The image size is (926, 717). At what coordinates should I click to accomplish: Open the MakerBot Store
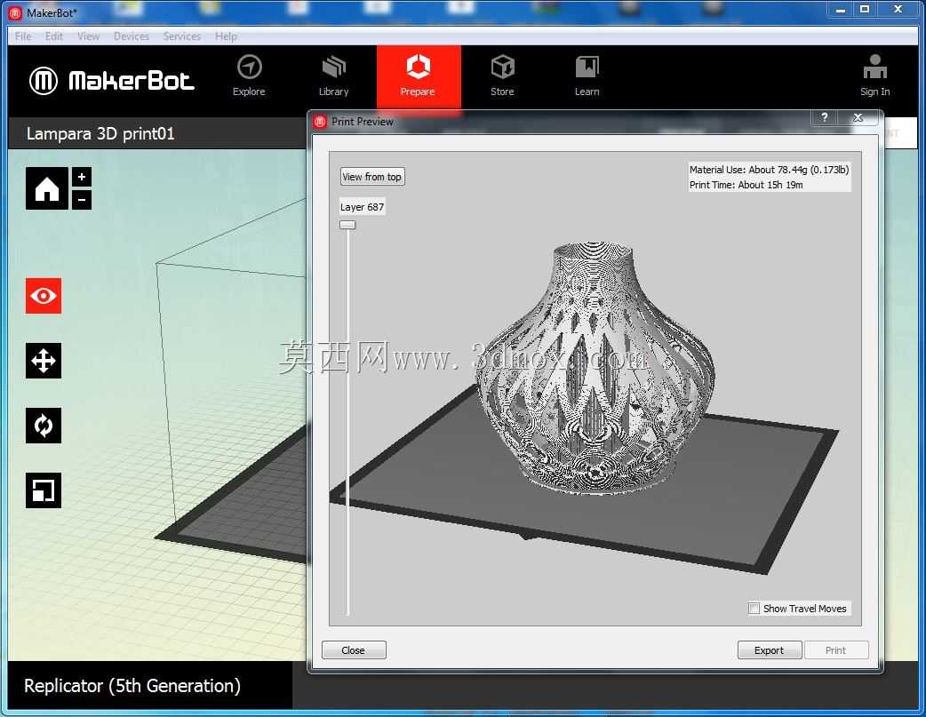click(x=502, y=76)
